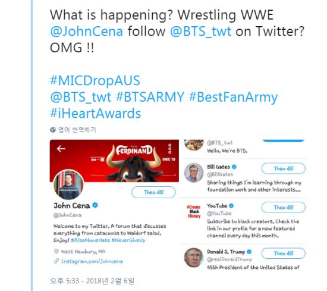Click the Korean translate tweet link
The image size is (327, 291).
pos(77,130)
